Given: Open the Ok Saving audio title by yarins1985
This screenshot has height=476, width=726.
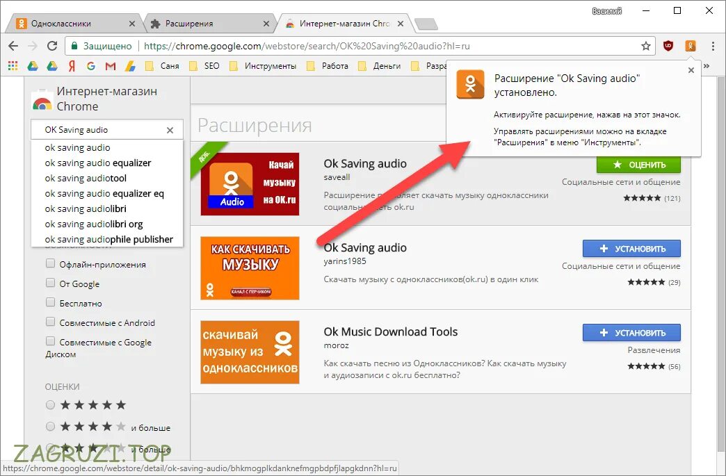Looking at the screenshot, I should (365, 248).
